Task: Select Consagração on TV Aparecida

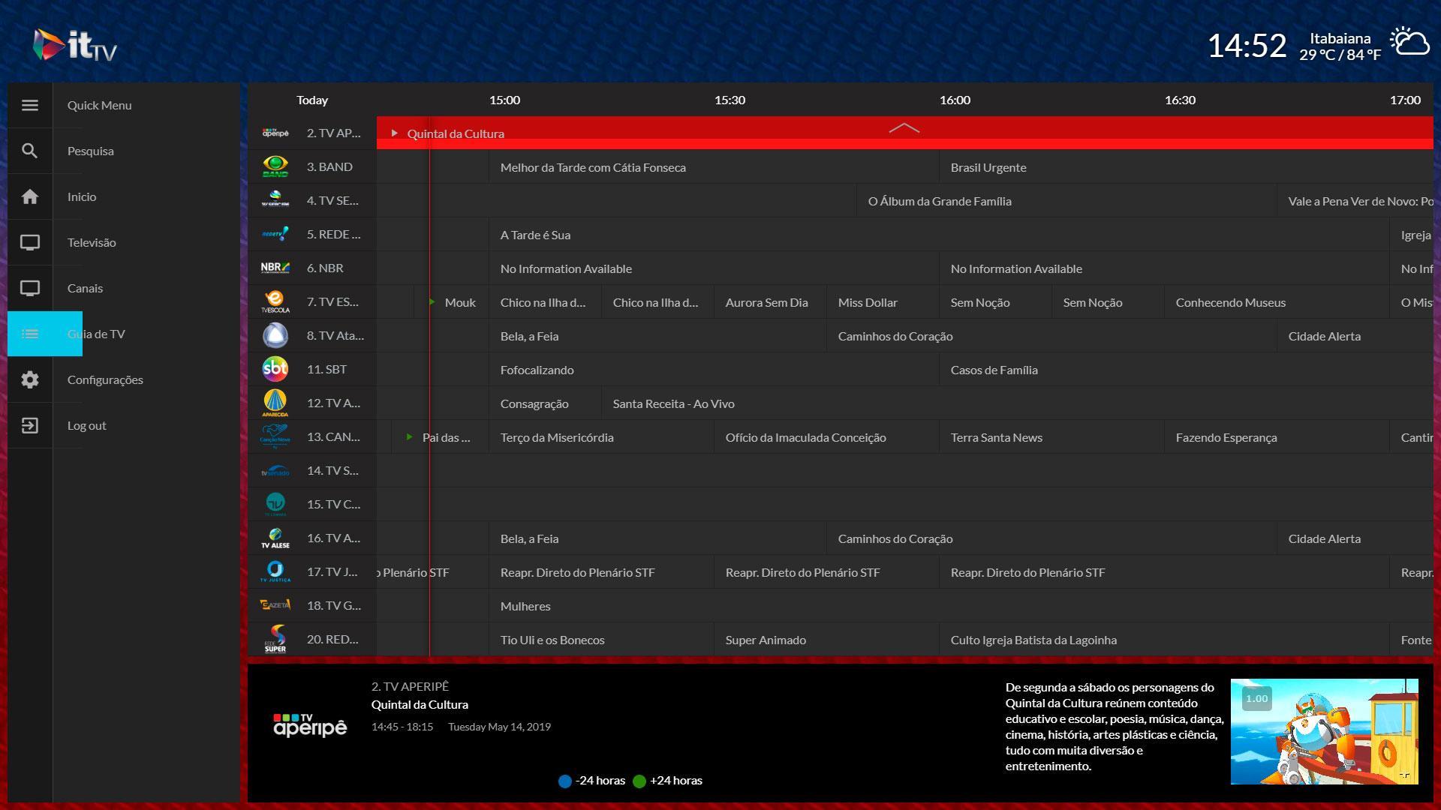Action: tap(545, 403)
